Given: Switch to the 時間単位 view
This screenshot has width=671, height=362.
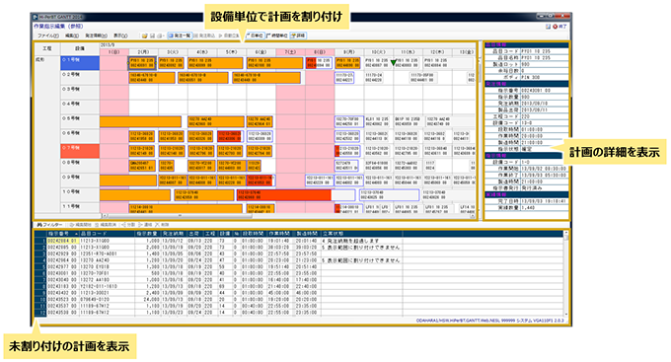Looking at the screenshot, I should (277, 36).
